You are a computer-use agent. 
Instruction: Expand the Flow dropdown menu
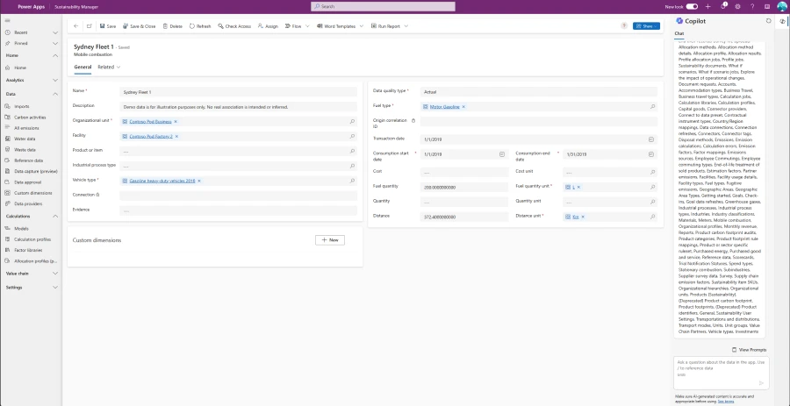(305, 26)
